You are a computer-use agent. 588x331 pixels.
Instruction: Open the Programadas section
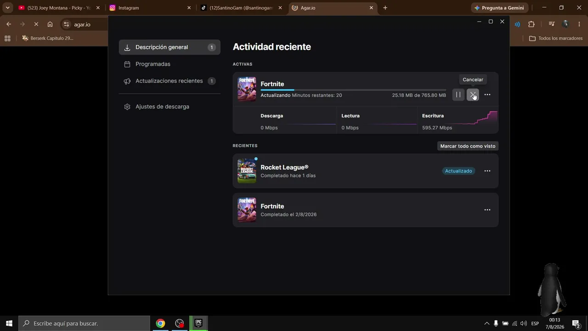coord(170,64)
